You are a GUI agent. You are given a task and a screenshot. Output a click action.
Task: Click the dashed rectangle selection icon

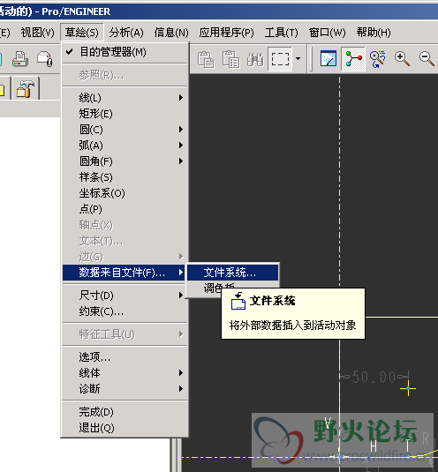point(280,59)
